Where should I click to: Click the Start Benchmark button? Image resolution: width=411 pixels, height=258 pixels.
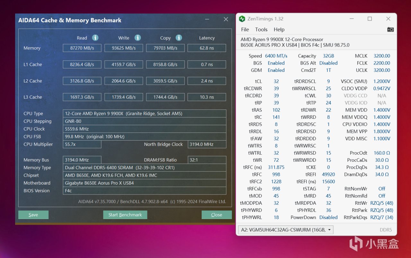coord(125,215)
